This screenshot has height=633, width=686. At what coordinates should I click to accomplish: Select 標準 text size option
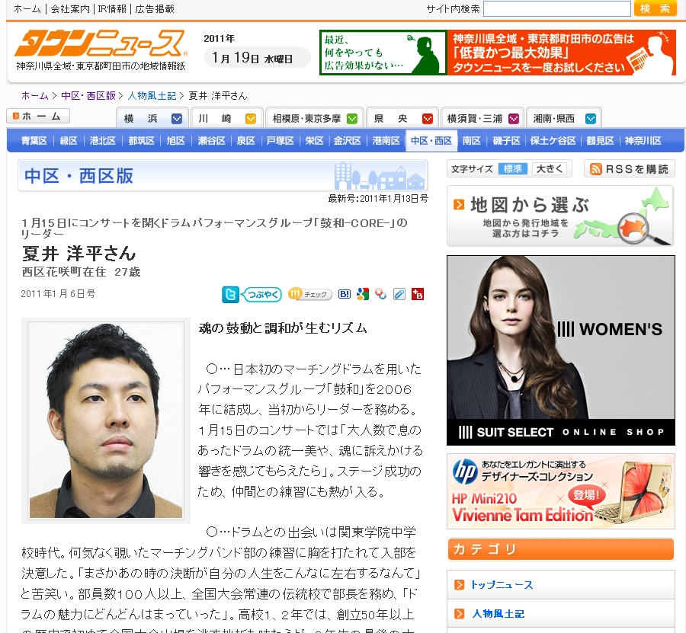(x=511, y=169)
